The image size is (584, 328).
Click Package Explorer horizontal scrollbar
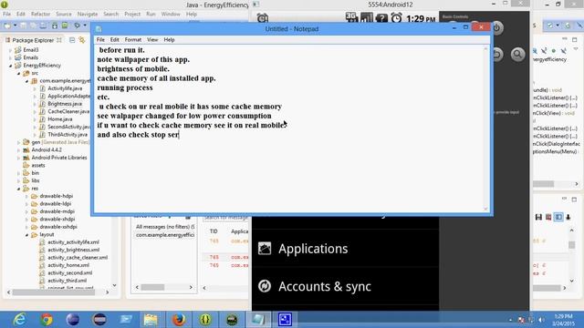tap(57, 292)
